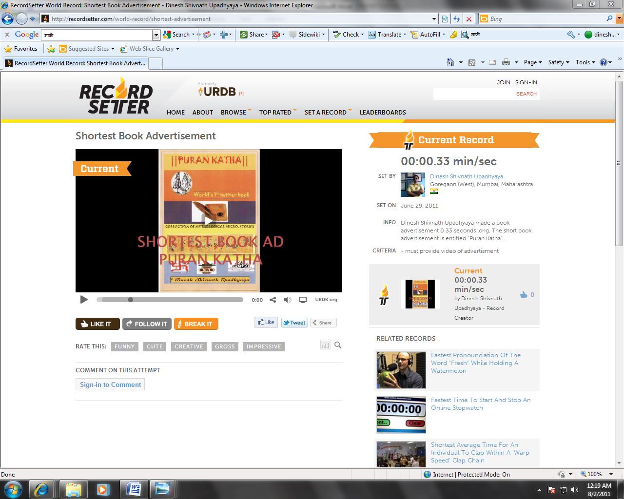Rate this record as GROSS

point(225,346)
